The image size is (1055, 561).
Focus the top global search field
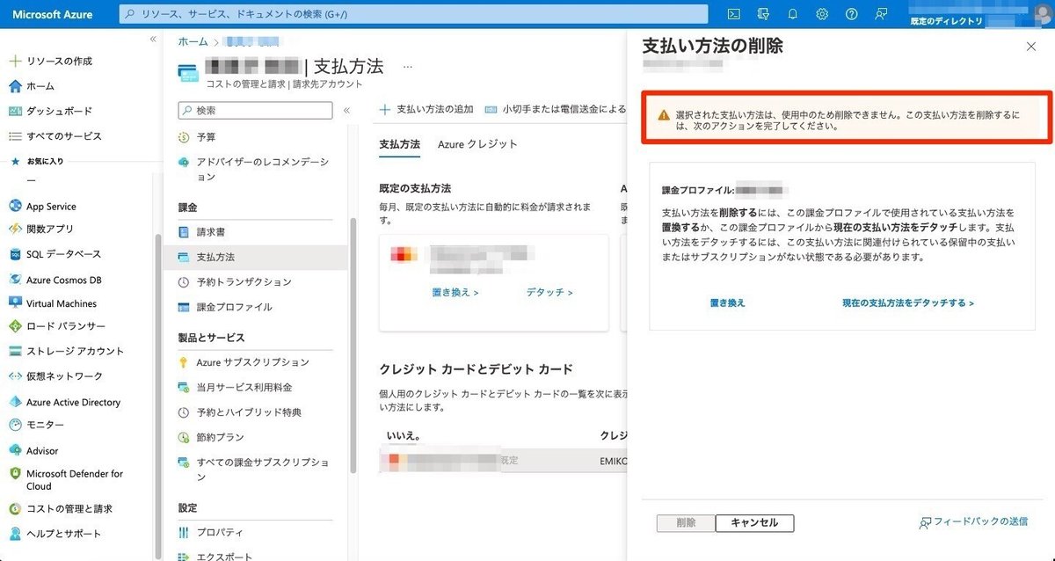[413, 14]
